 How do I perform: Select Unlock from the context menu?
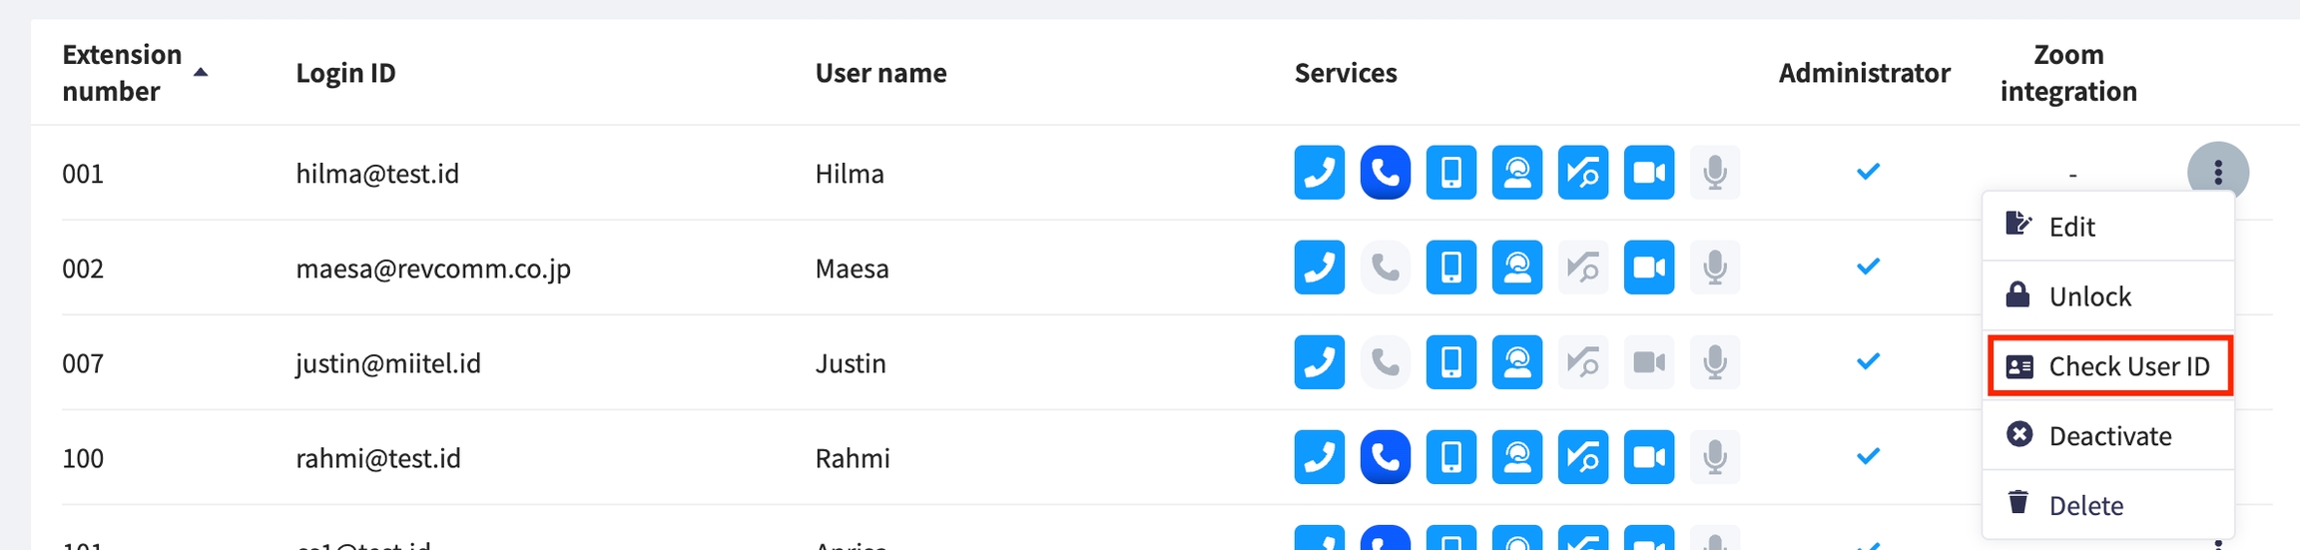click(2089, 296)
